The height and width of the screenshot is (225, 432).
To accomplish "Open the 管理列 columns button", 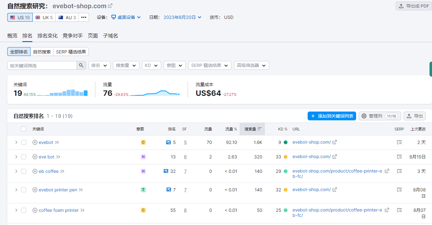I will 380,116.
